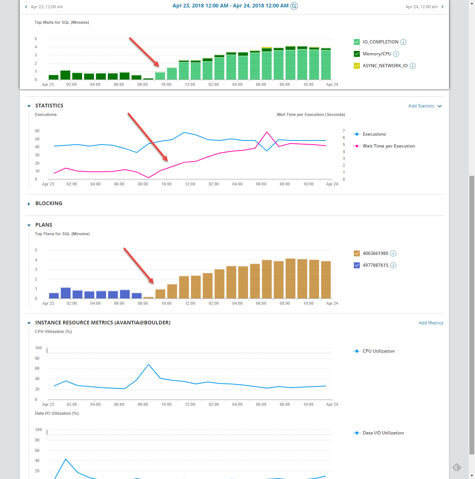
Task: Toggle Wait Time per Execution series
Action: click(384, 146)
